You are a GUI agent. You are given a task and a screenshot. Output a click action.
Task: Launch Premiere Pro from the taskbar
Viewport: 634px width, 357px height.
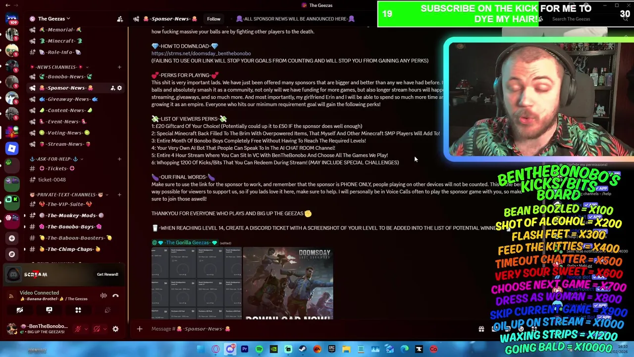245,349
